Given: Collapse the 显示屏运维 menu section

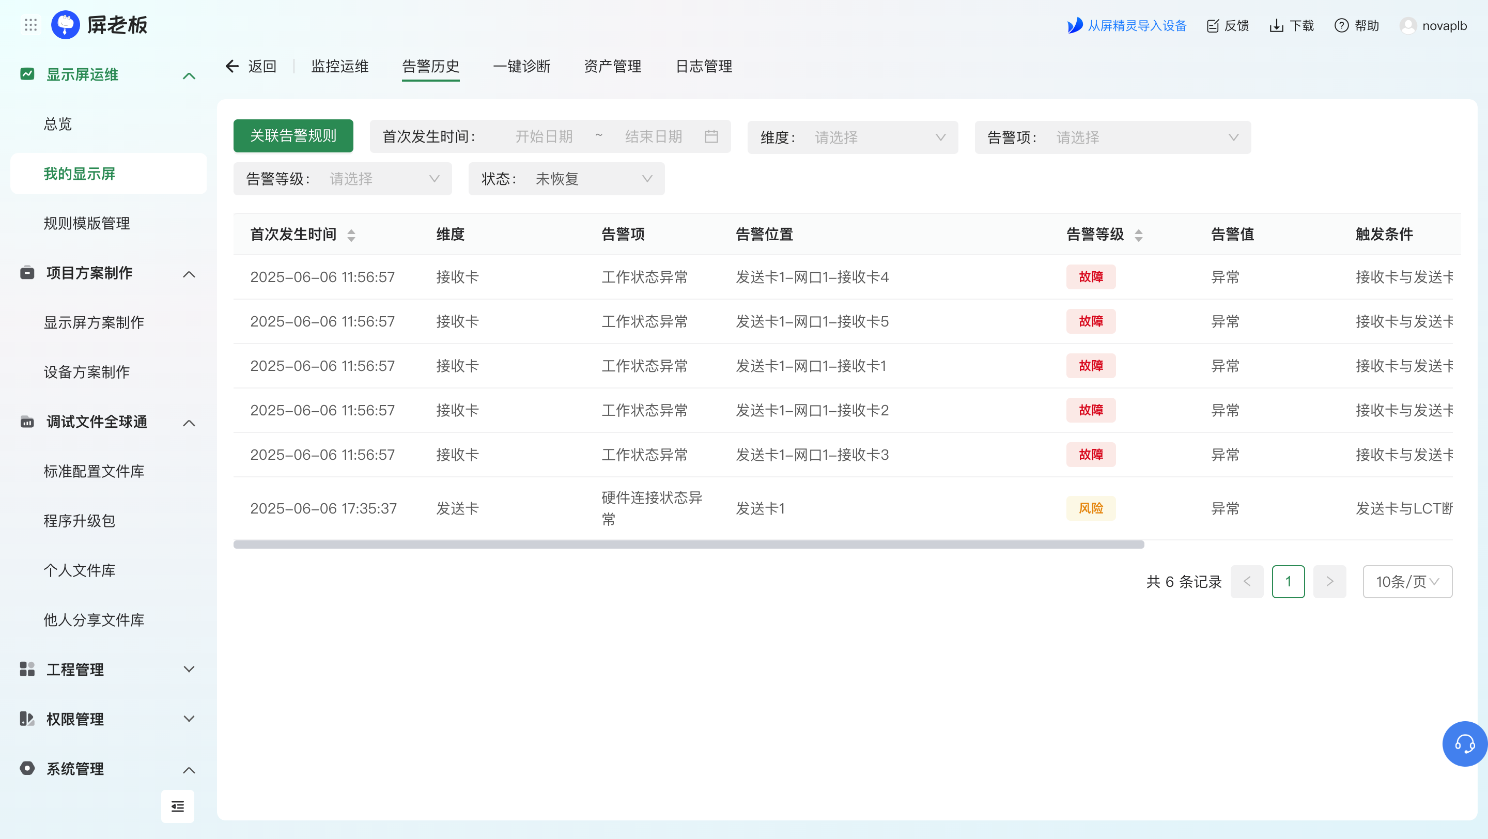Looking at the screenshot, I should point(189,75).
